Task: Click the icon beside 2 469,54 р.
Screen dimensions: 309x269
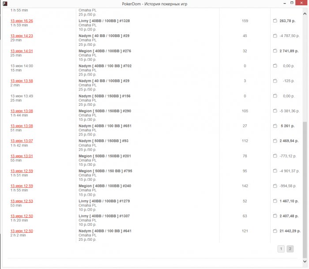Action: pyautogui.click(x=275, y=141)
